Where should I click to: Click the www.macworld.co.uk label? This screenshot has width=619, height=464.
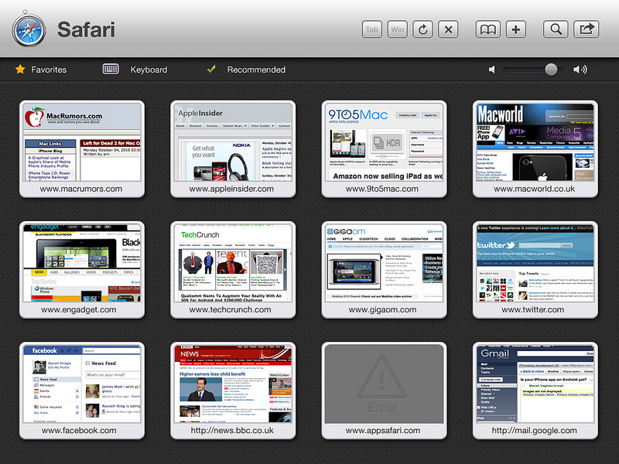pos(534,189)
